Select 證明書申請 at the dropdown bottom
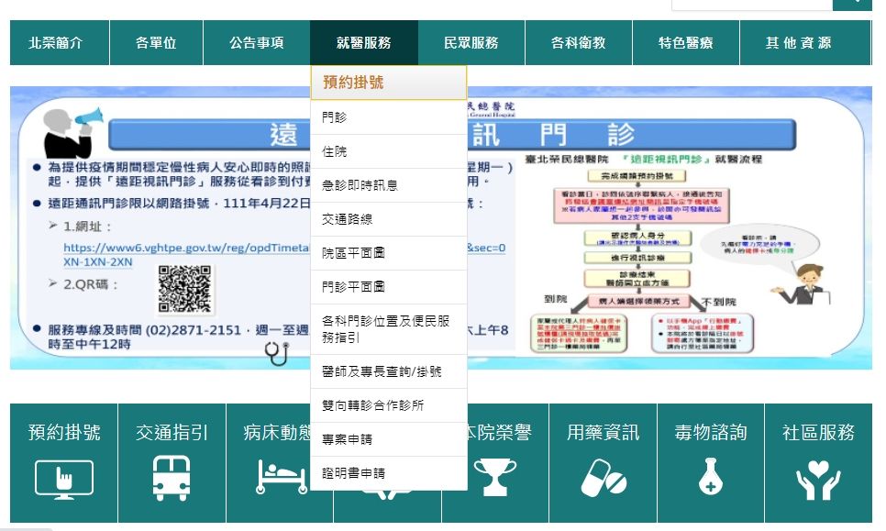Viewport: 886px width, 531px height. click(353, 473)
